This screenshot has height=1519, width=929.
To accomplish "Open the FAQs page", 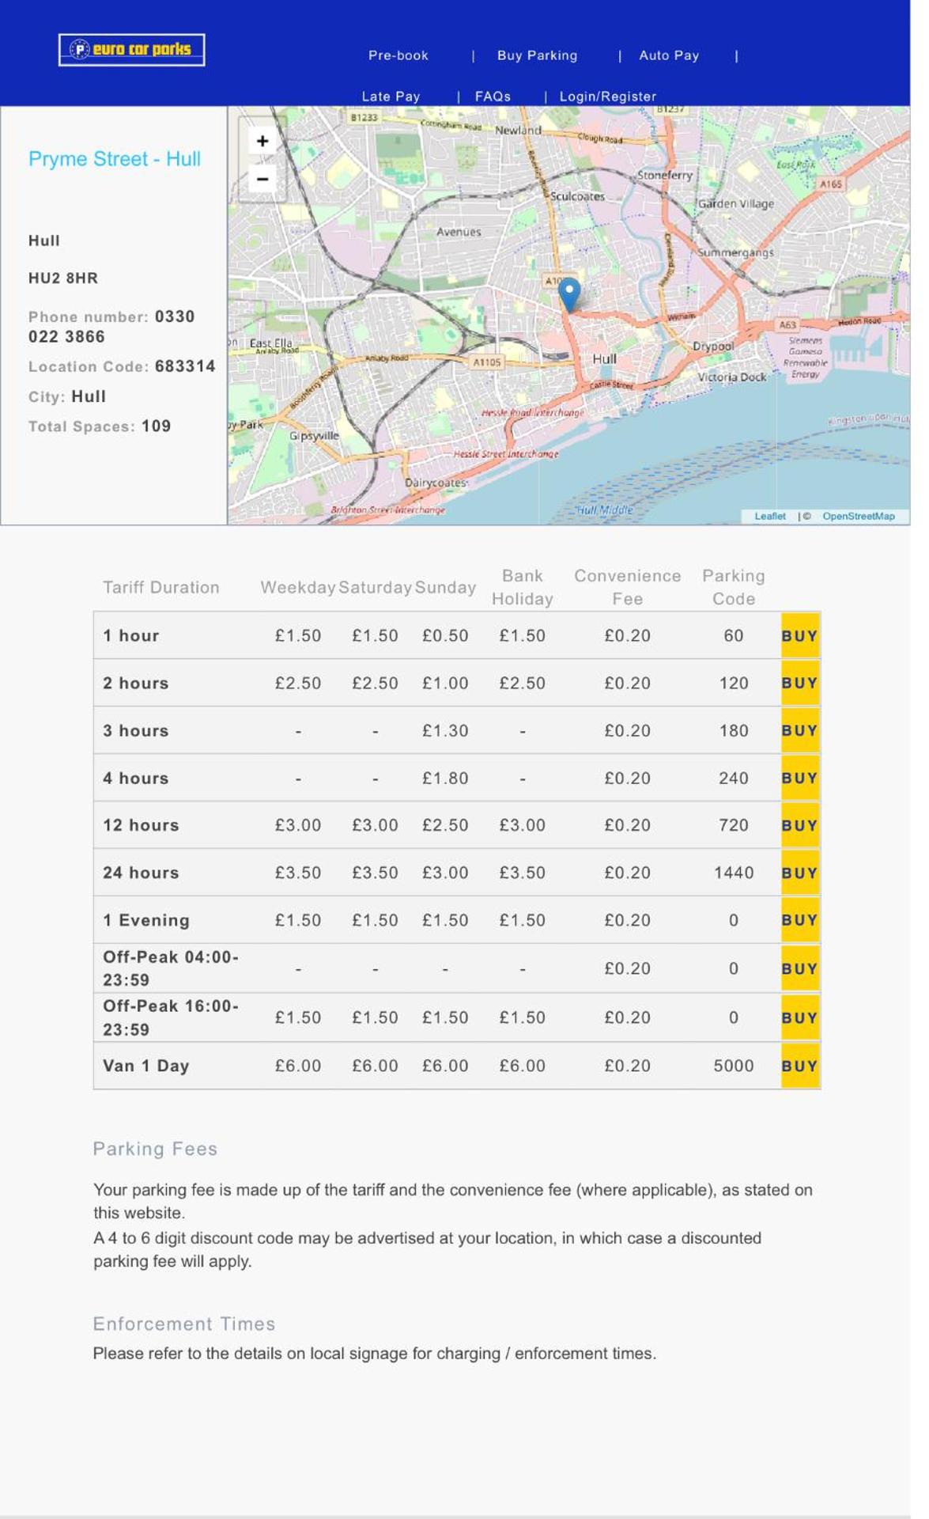I will point(493,97).
